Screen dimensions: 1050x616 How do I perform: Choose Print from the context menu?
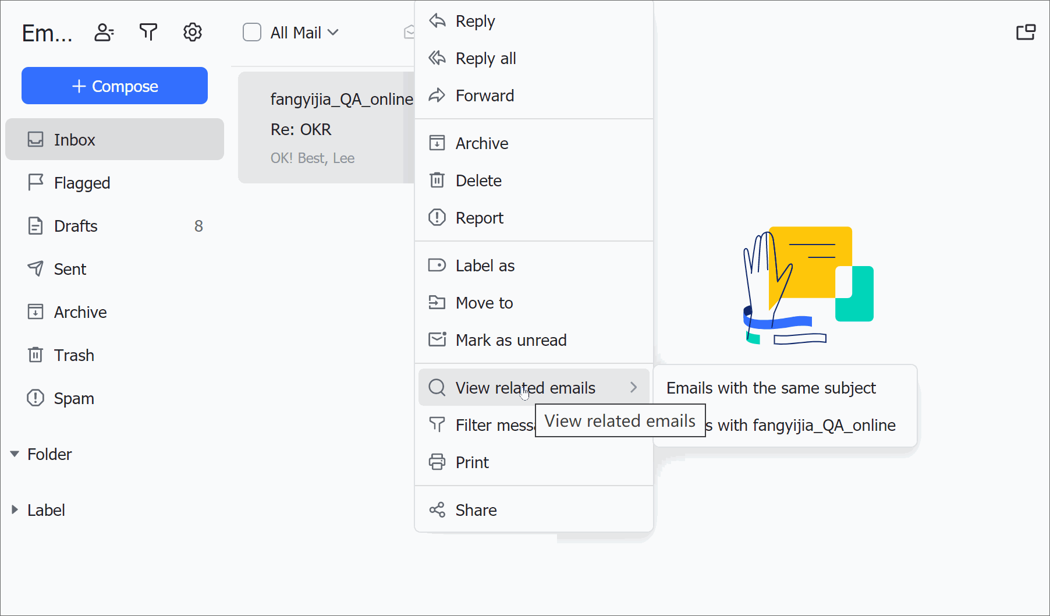point(471,462)
